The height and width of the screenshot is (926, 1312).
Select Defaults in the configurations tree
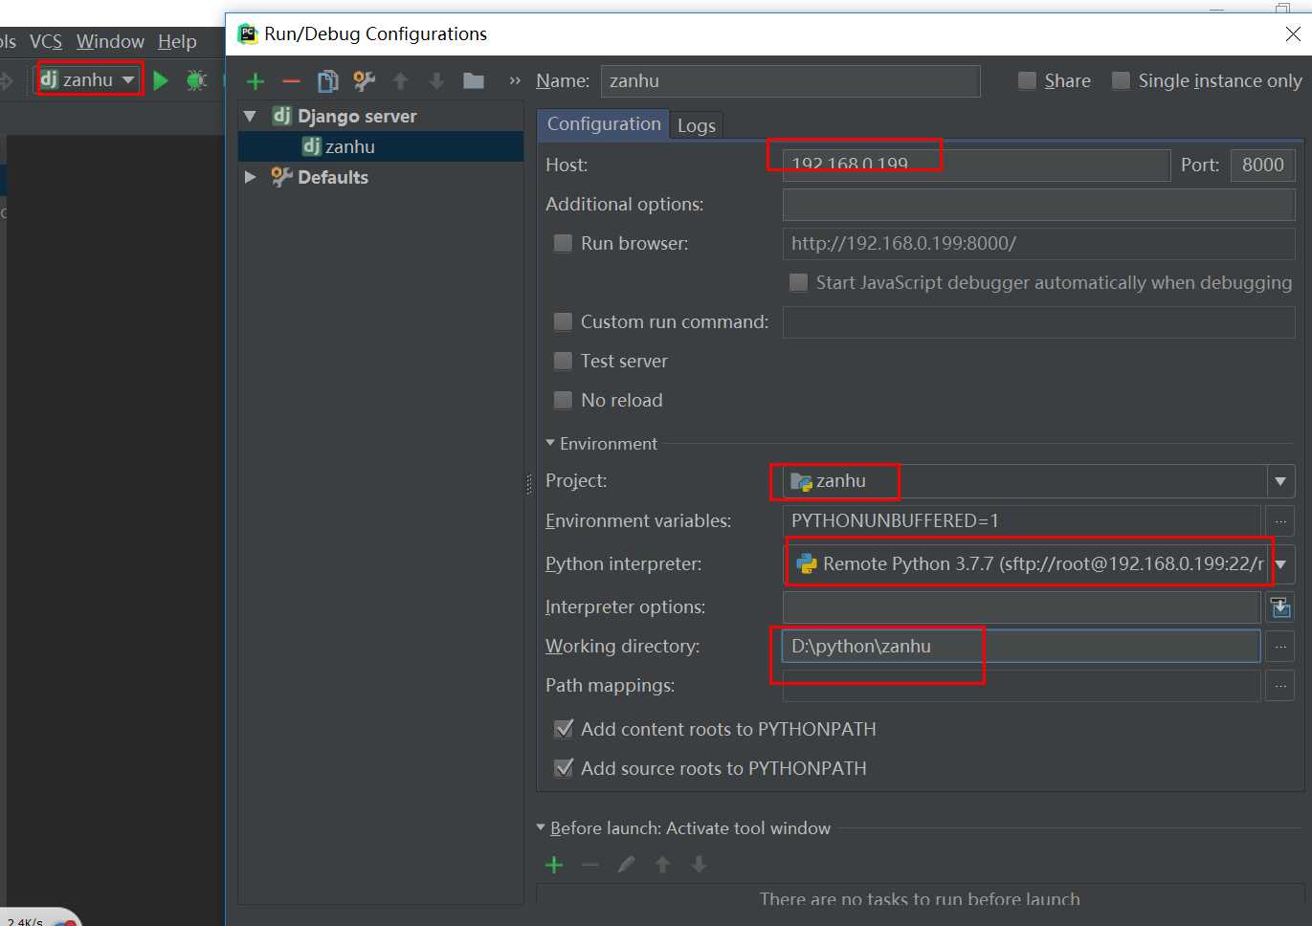pyautogui.click(x=333, y=177)
